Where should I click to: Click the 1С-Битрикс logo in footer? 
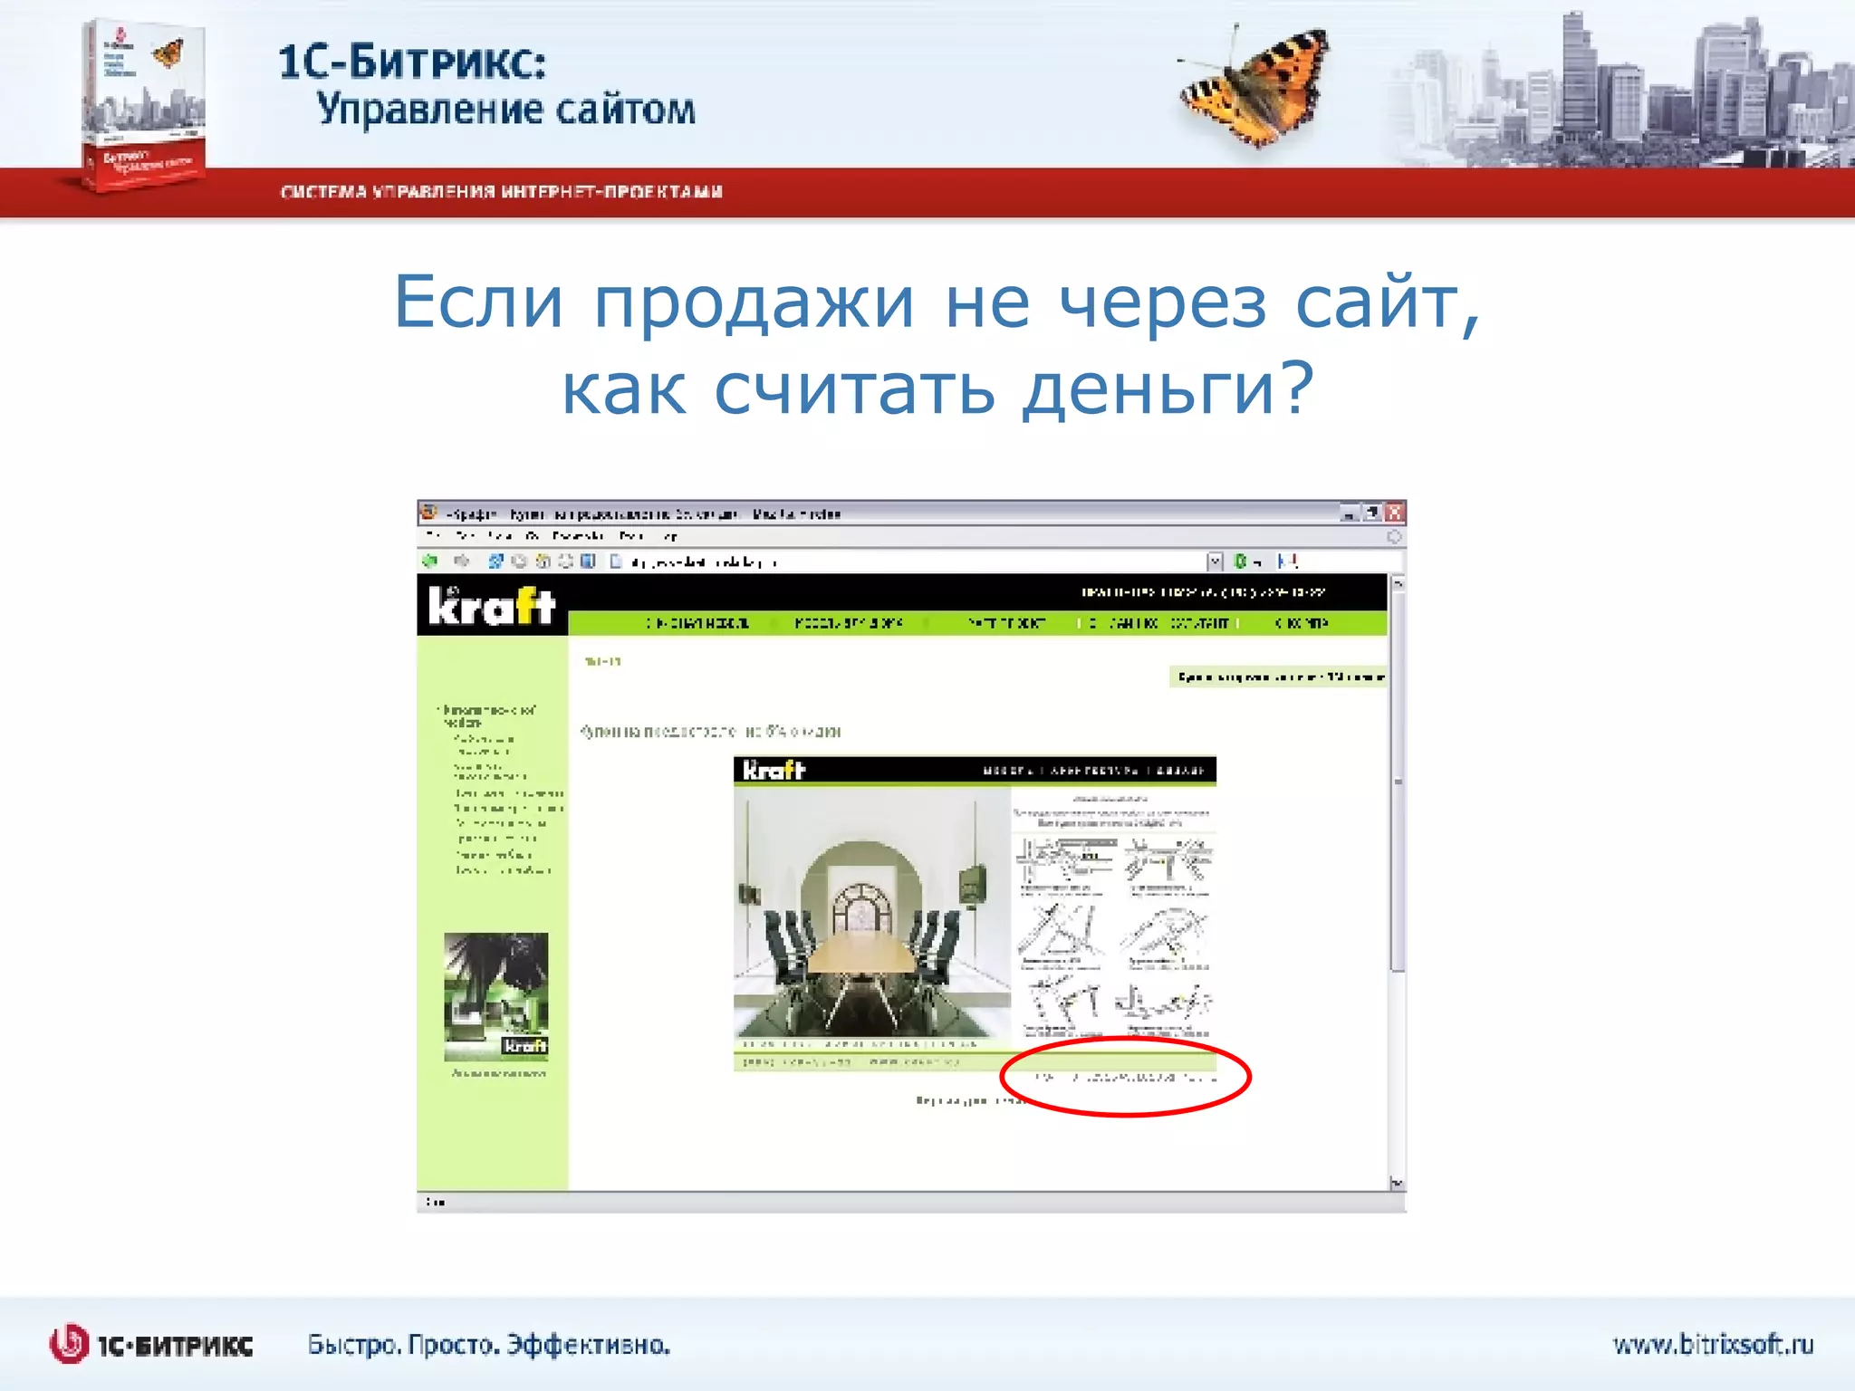(x=151, y=1345)
